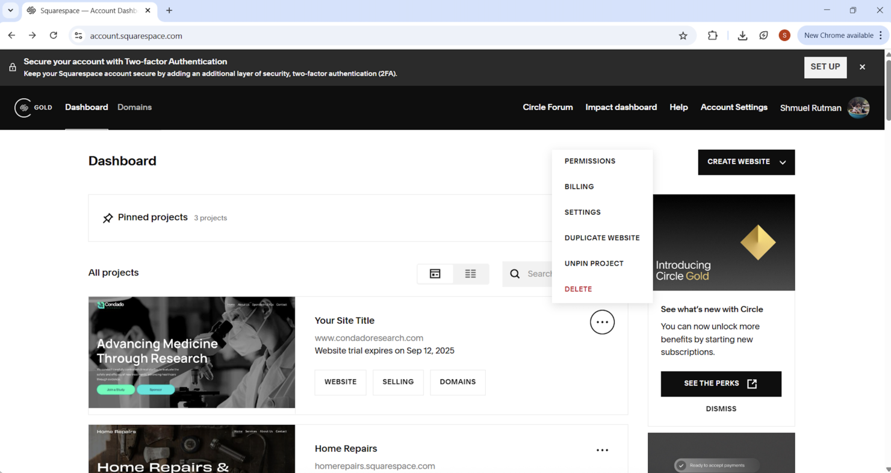View site information icon in address bar

[x=78, y=36]
